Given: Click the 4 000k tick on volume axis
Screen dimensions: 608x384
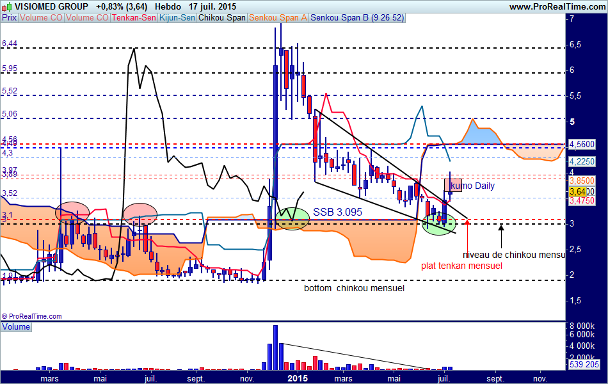Looking at the screenshot, I should click(x=582, y=346).
